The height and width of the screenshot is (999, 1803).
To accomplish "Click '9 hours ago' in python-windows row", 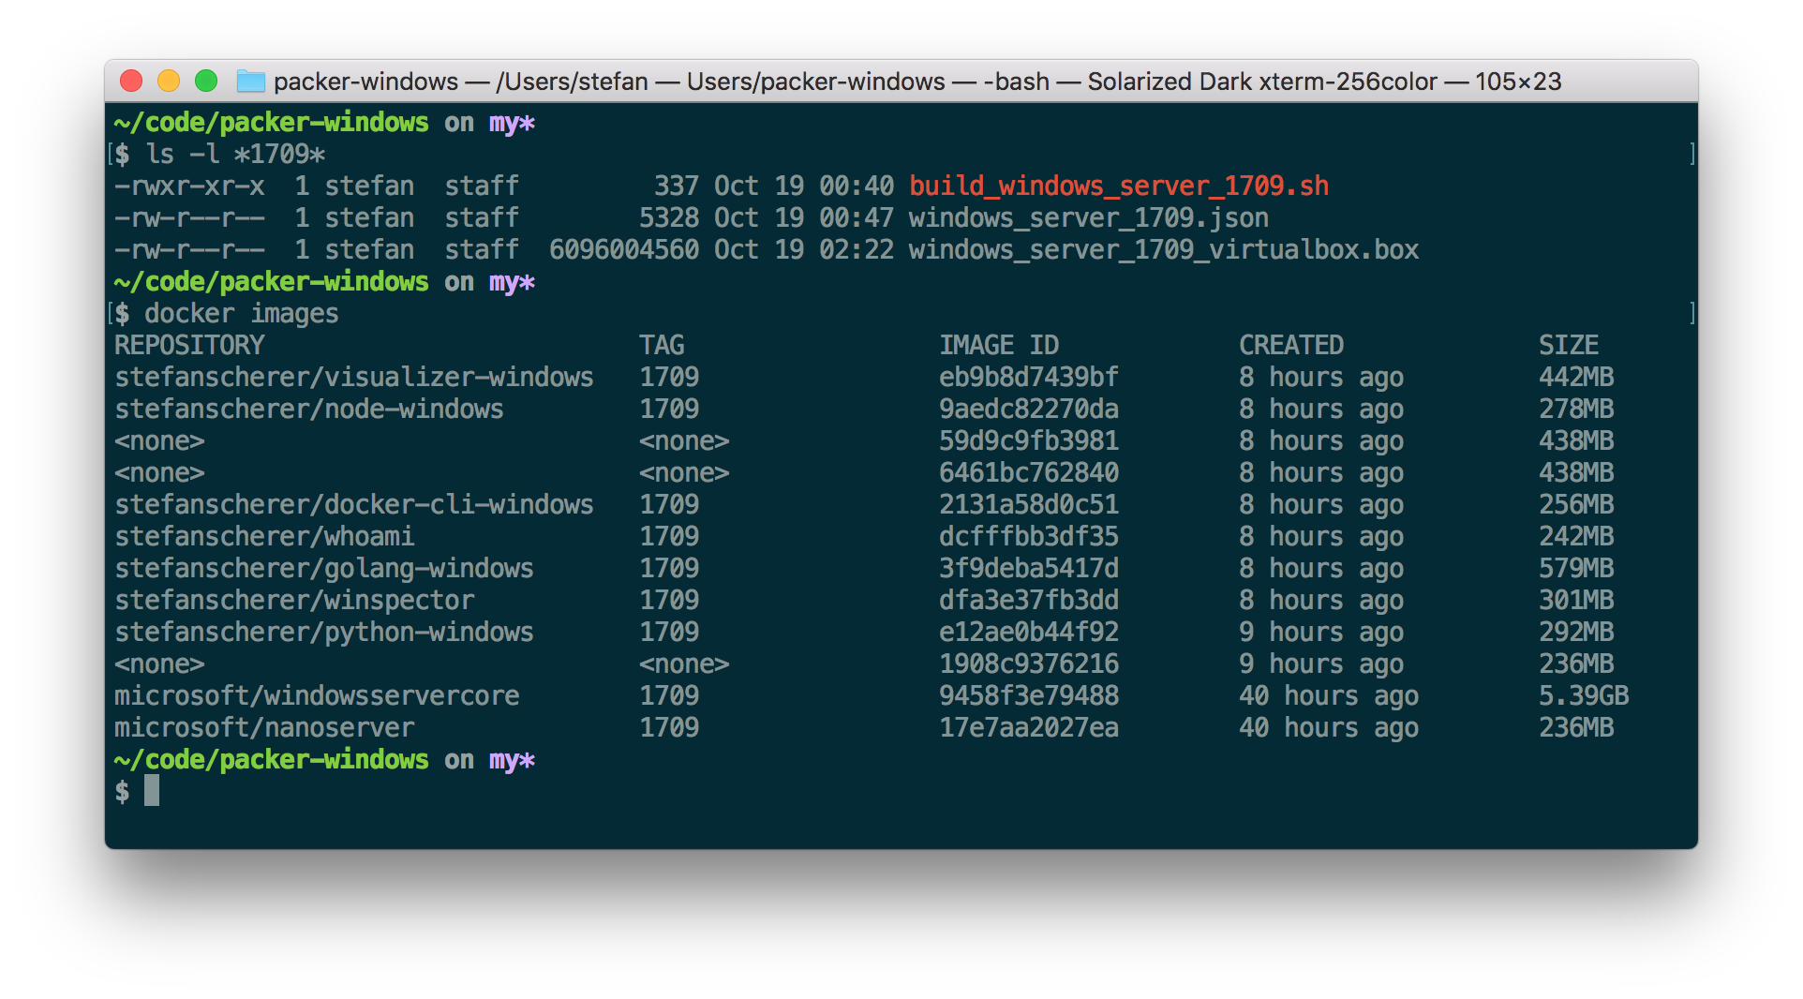I will coord(1321,633).
